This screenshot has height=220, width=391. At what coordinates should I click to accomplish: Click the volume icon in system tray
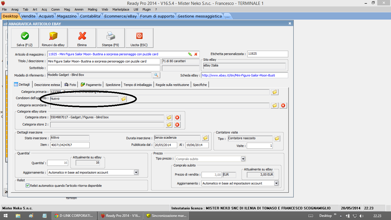(362, 216)
